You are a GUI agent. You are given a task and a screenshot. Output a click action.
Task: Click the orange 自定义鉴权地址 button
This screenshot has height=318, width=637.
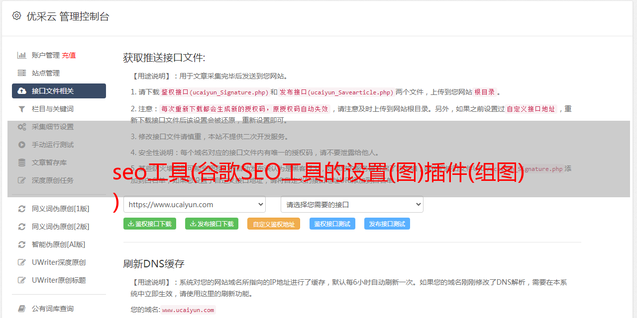pos(274,224)
